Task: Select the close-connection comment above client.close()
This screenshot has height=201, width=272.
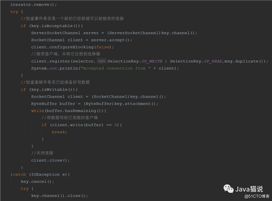Action: [x=42, y=153]
